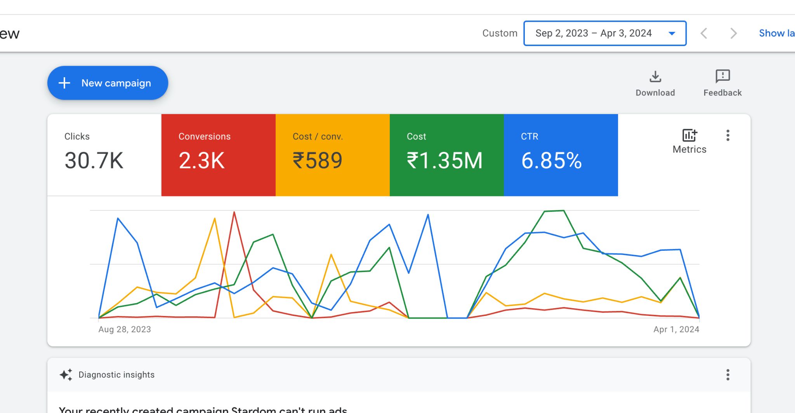The width and height of the screenshot is (795, 413).
Task: Click the Show last link
Action: tap(777, 33)
